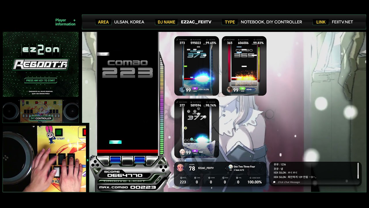Click the NOTEBOOK, DIY CONTROLLER text
Viewport: 369px width, 208px height.
[271, 22]
